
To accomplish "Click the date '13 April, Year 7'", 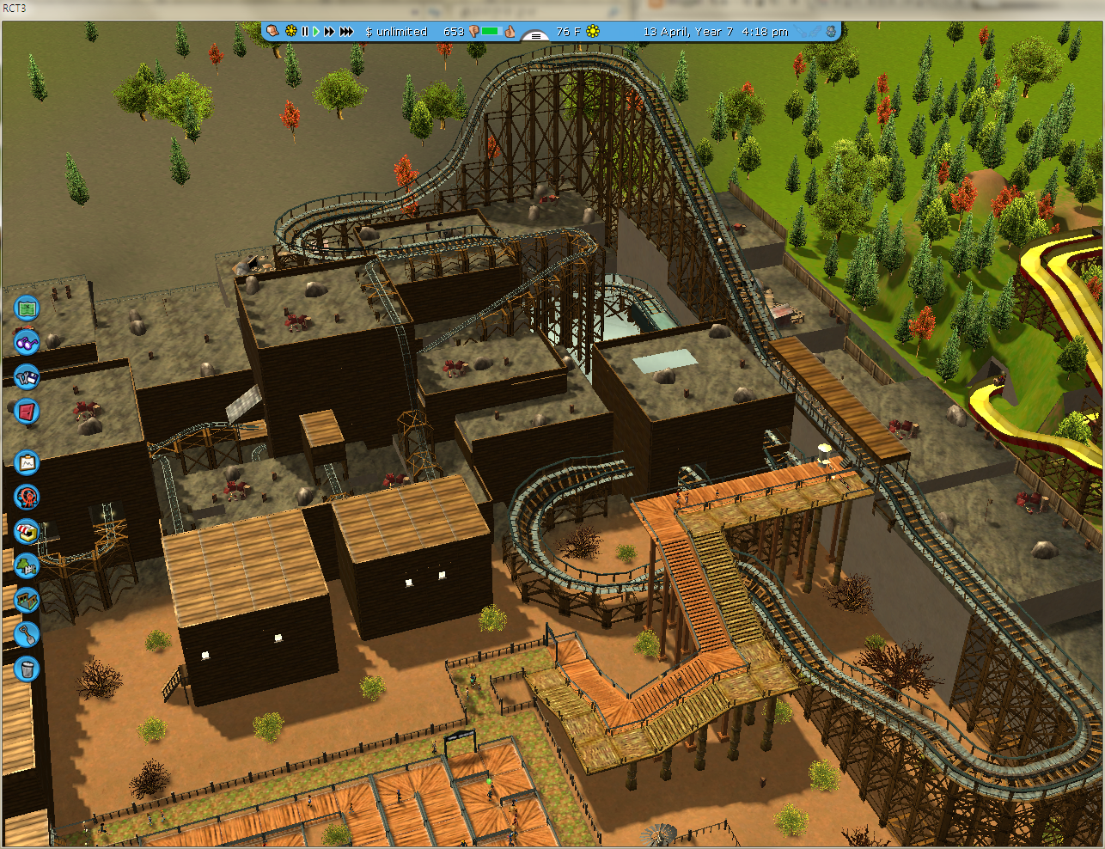I will click(x=688, y=31).
